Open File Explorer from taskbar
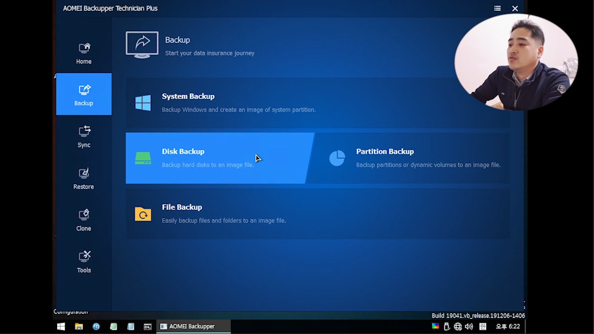 tap(79, 326)
